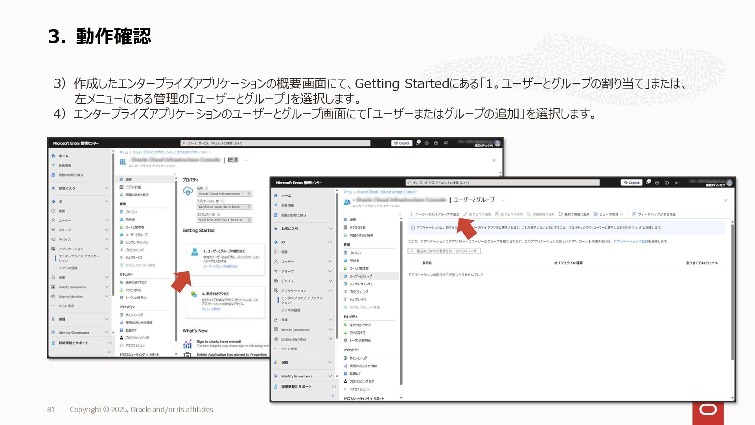755x425 pixels.
Task: Open account avatar in front Entra window
Action: (729, 183)
